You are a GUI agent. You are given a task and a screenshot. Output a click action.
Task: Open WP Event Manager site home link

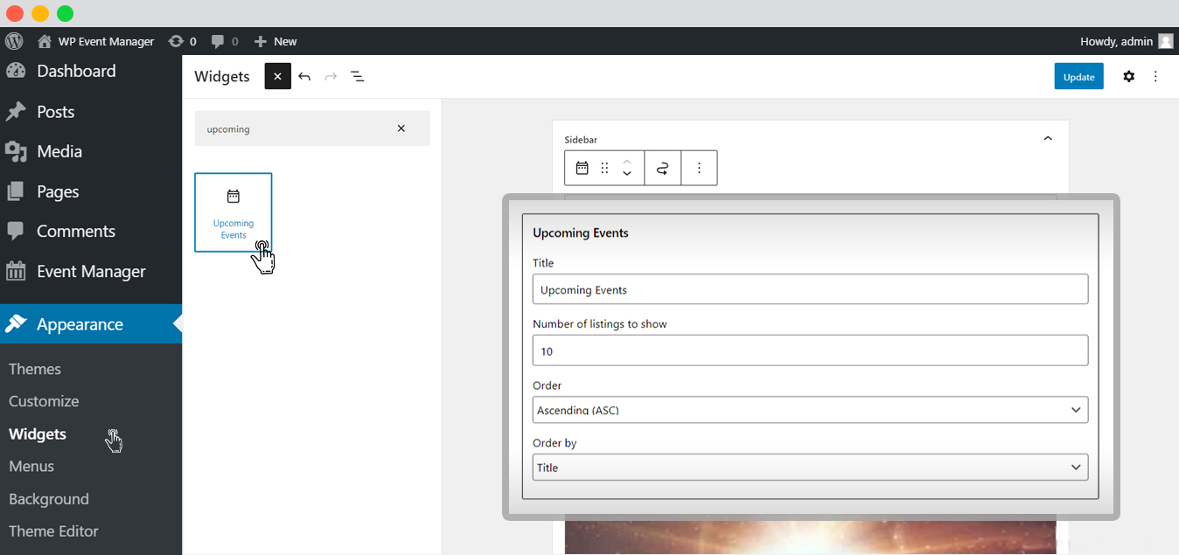(95, 41)
